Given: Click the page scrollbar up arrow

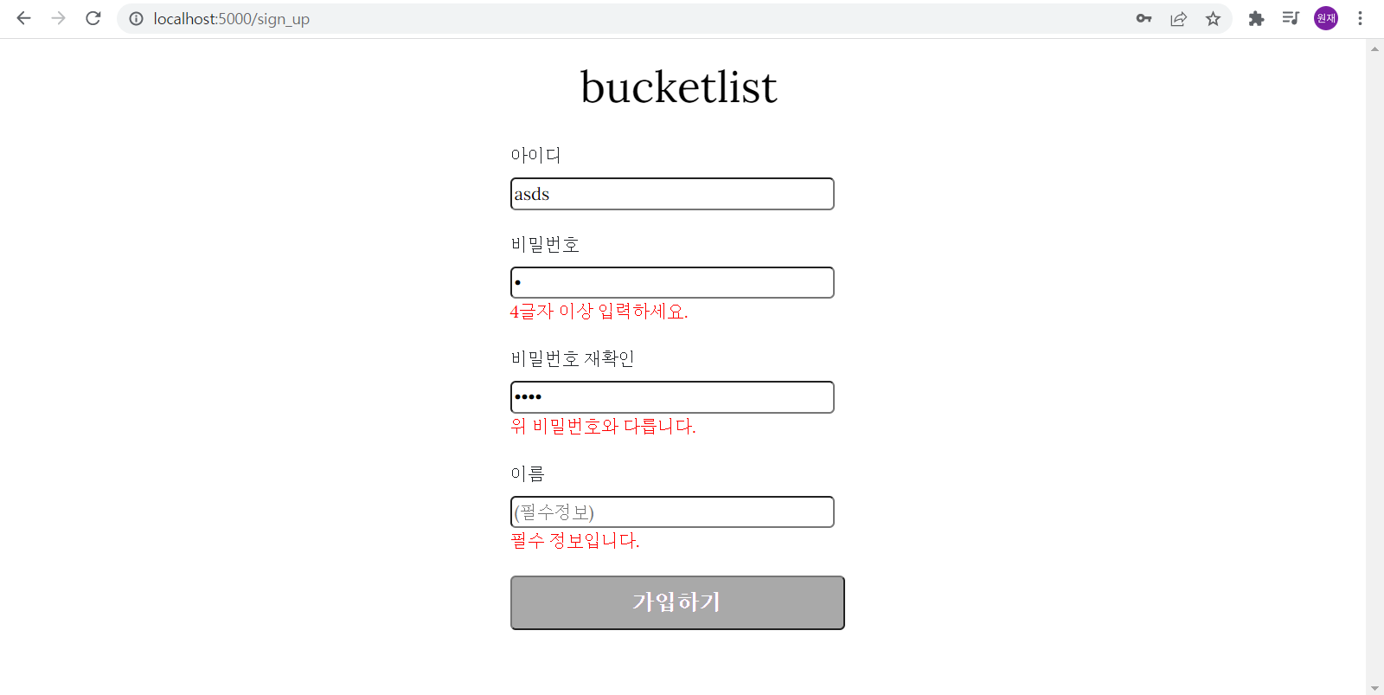Looking at the screenshot, I should 1374,49.
